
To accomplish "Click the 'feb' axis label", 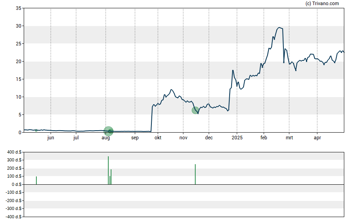I will [x=264, y=138].
